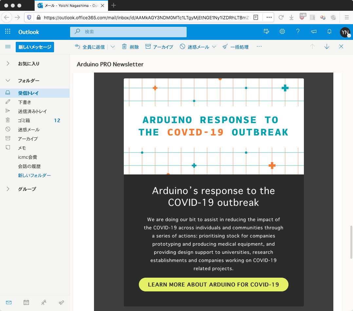This screenshot has height=311, width=353.
Task: Expand the お気に入り favorites section
Action: (x=8, y=64)
